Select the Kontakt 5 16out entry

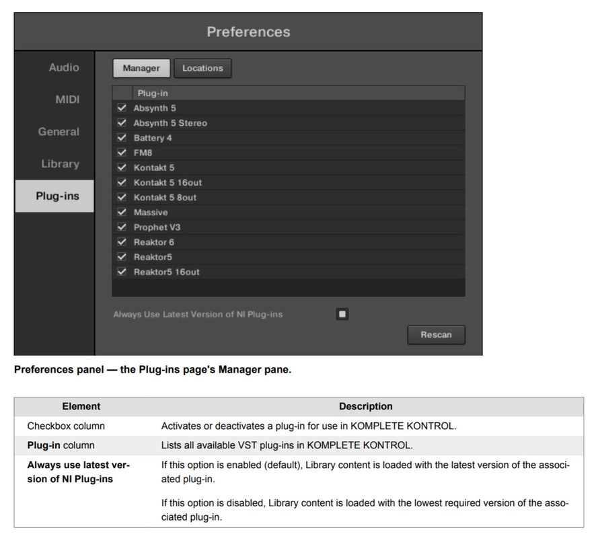(x=167, y=183)
